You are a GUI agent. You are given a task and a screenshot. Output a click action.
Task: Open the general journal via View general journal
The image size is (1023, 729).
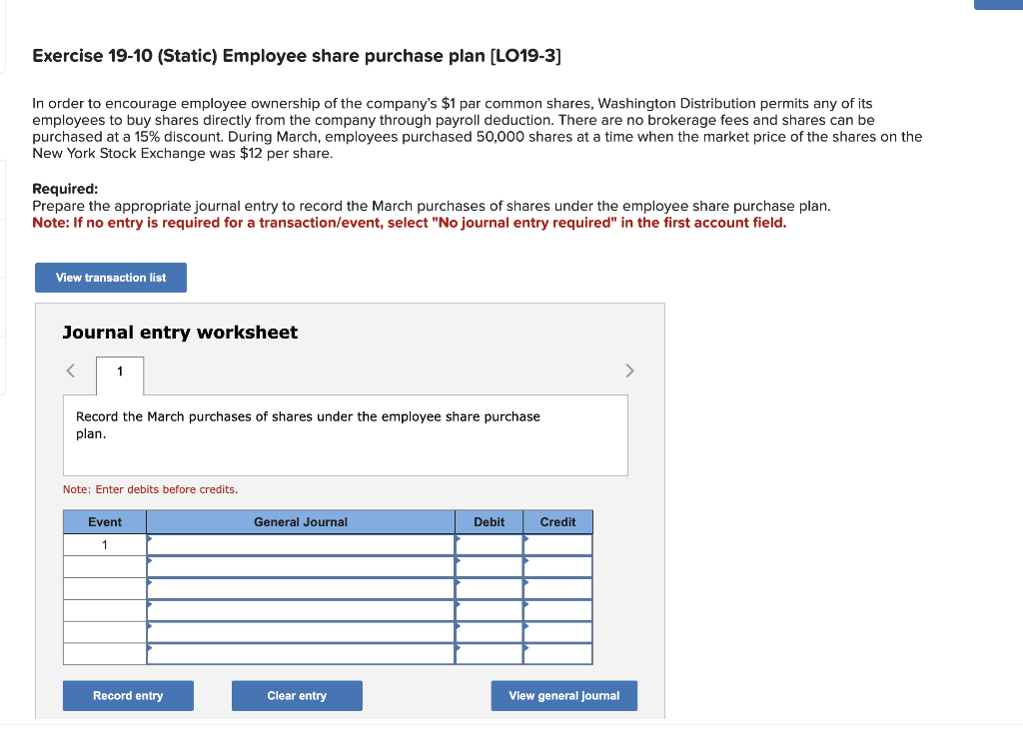pos(563,695)
